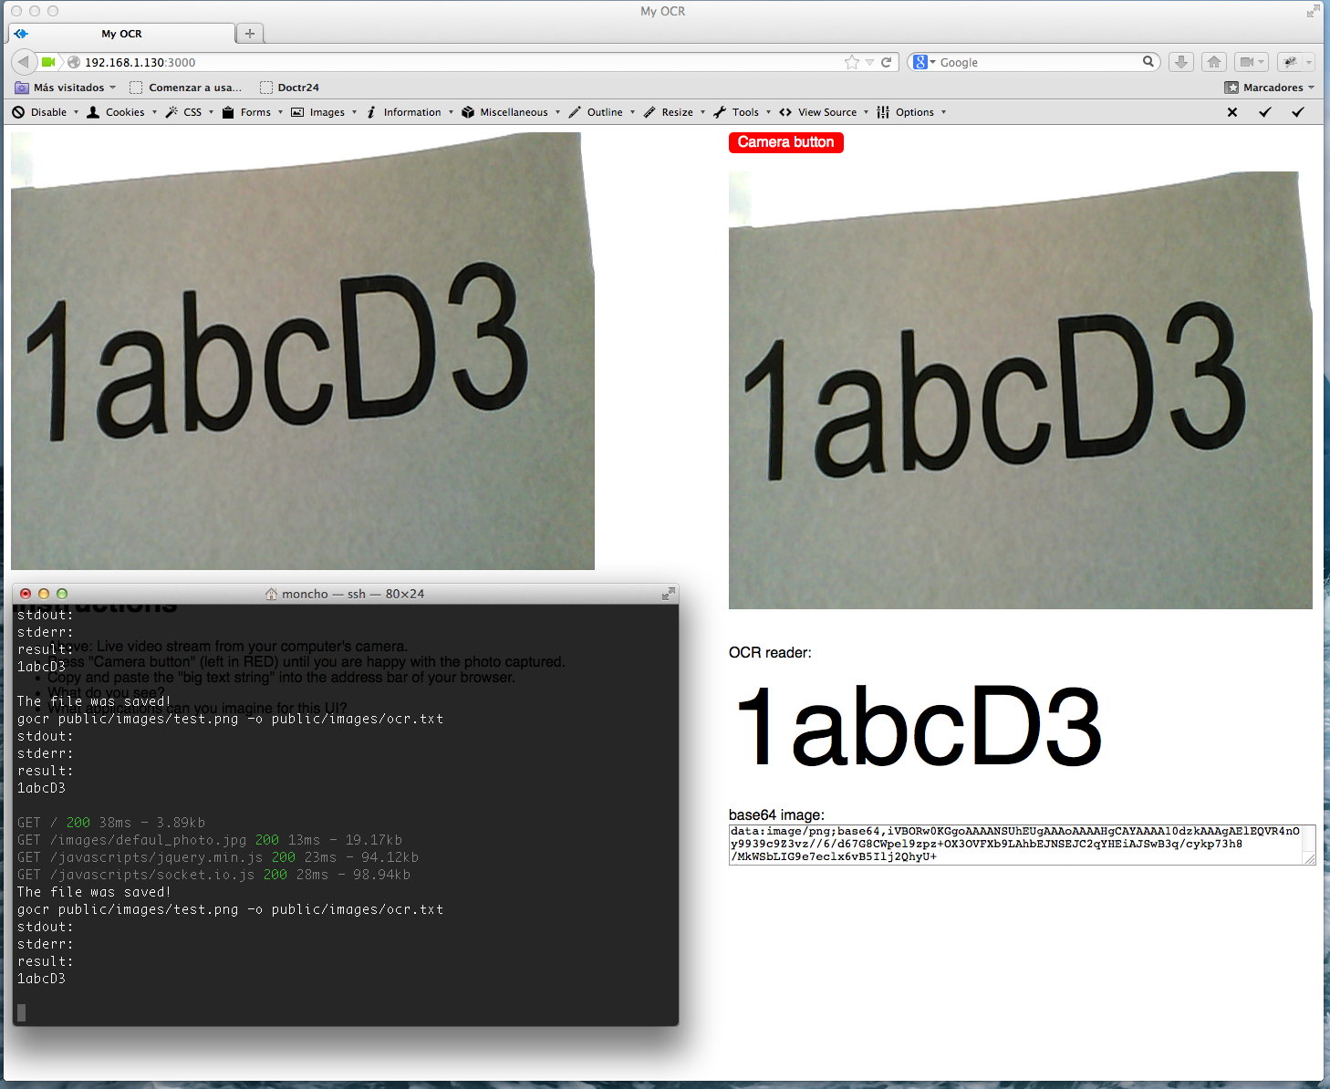Open the Outline dropdown menu
Screen dimensions: 1330x1089
[x=602, y=112]
